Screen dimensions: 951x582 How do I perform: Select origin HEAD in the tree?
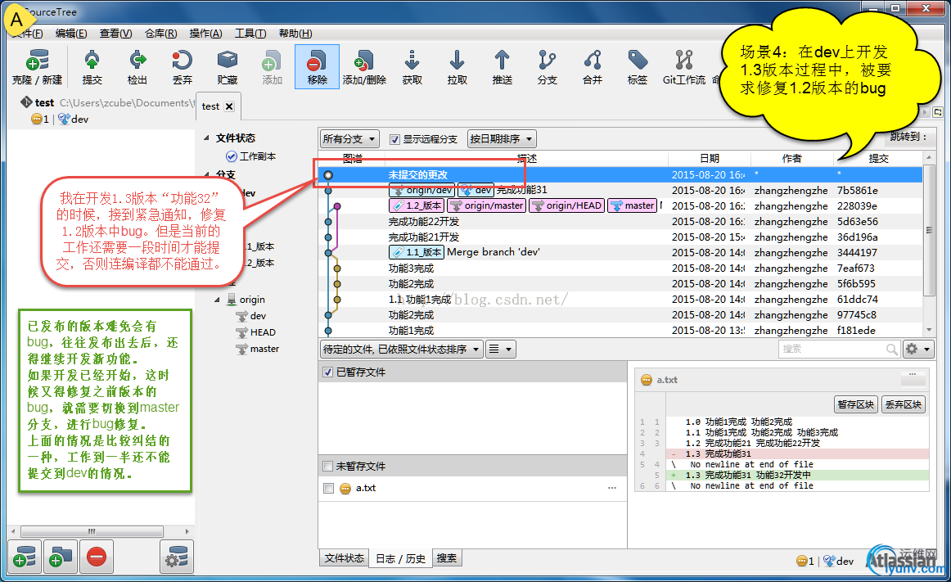(x=256, y=332)
